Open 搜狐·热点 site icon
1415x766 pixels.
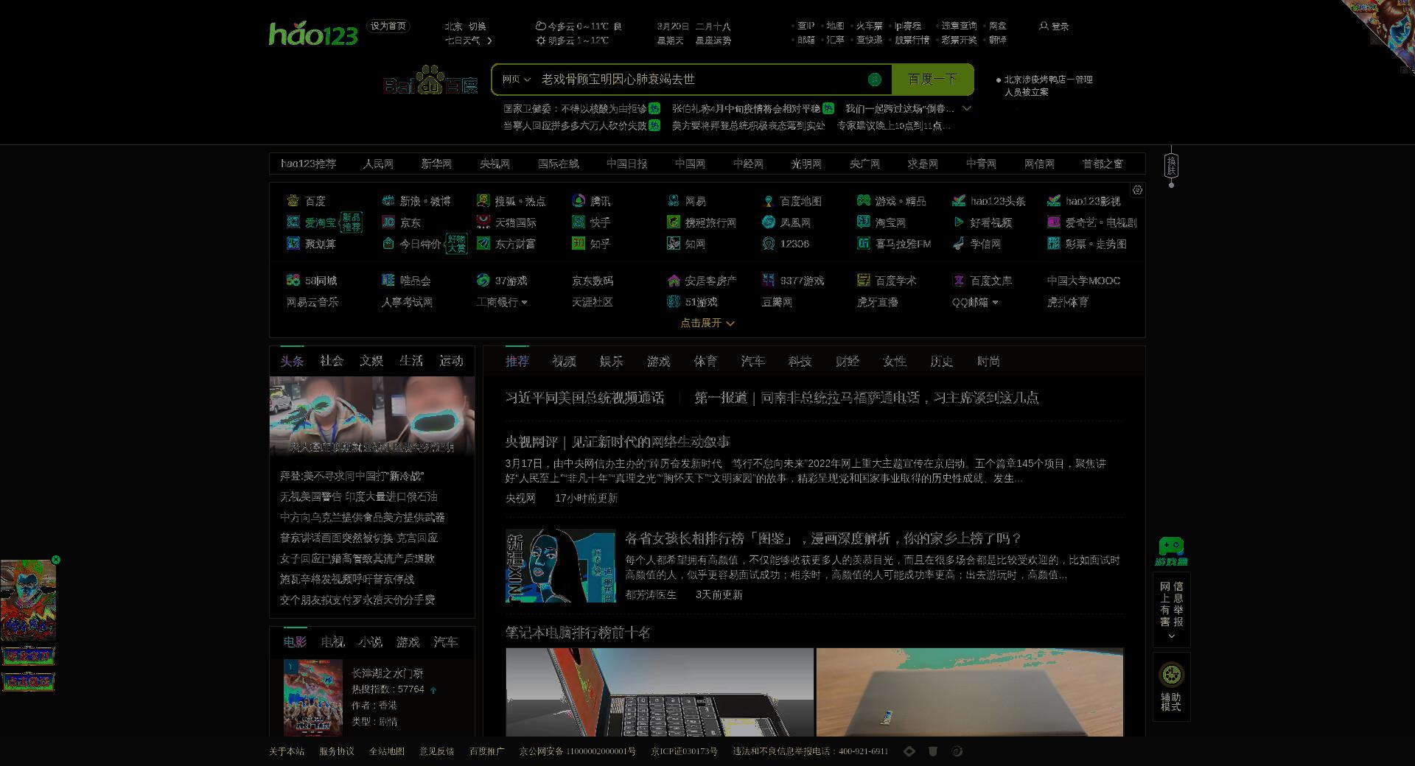click(x=483, y=200)
